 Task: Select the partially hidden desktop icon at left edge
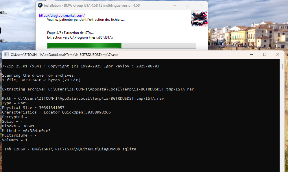click(2, 30)
